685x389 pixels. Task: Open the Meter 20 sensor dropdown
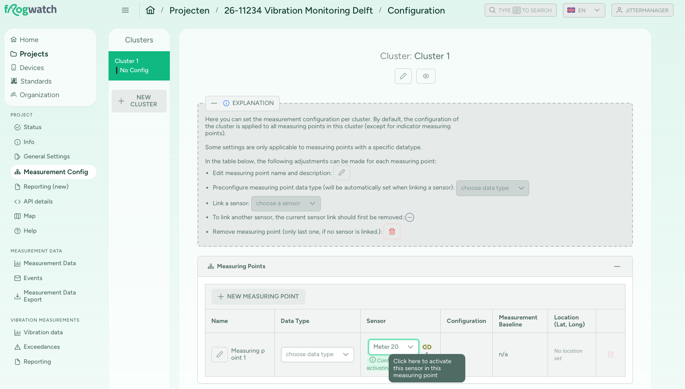[x=393, y=347]
